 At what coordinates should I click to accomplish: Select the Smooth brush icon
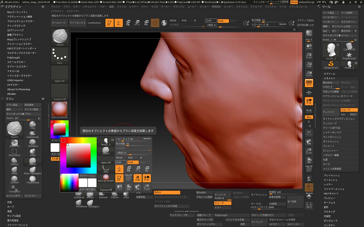[15, 180]
